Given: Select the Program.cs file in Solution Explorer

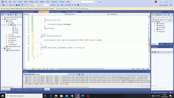Looking at the screenshot, I should point(162,32).
